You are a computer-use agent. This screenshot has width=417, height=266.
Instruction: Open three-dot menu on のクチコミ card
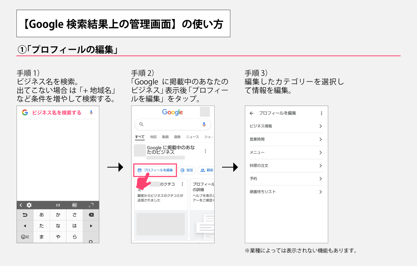(182, 184)
